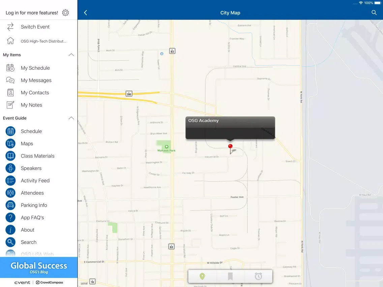Tap the Attendees people icon
The height and width of the screenshot is (287, 383).
pos(10,193)
